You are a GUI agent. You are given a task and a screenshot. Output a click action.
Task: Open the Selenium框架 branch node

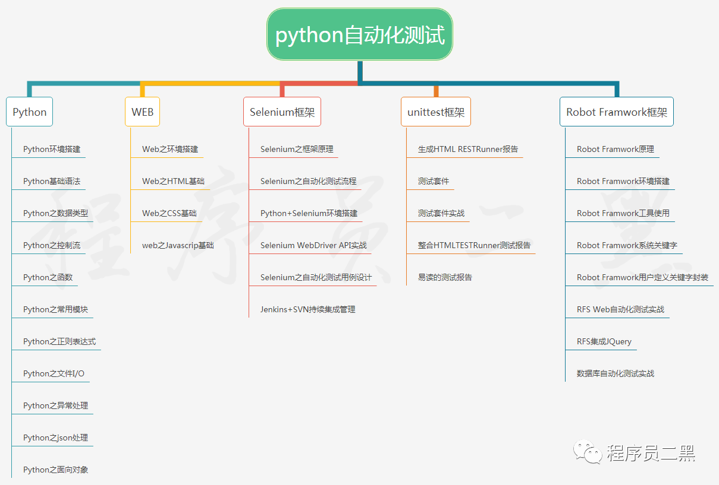coord(282,112)
